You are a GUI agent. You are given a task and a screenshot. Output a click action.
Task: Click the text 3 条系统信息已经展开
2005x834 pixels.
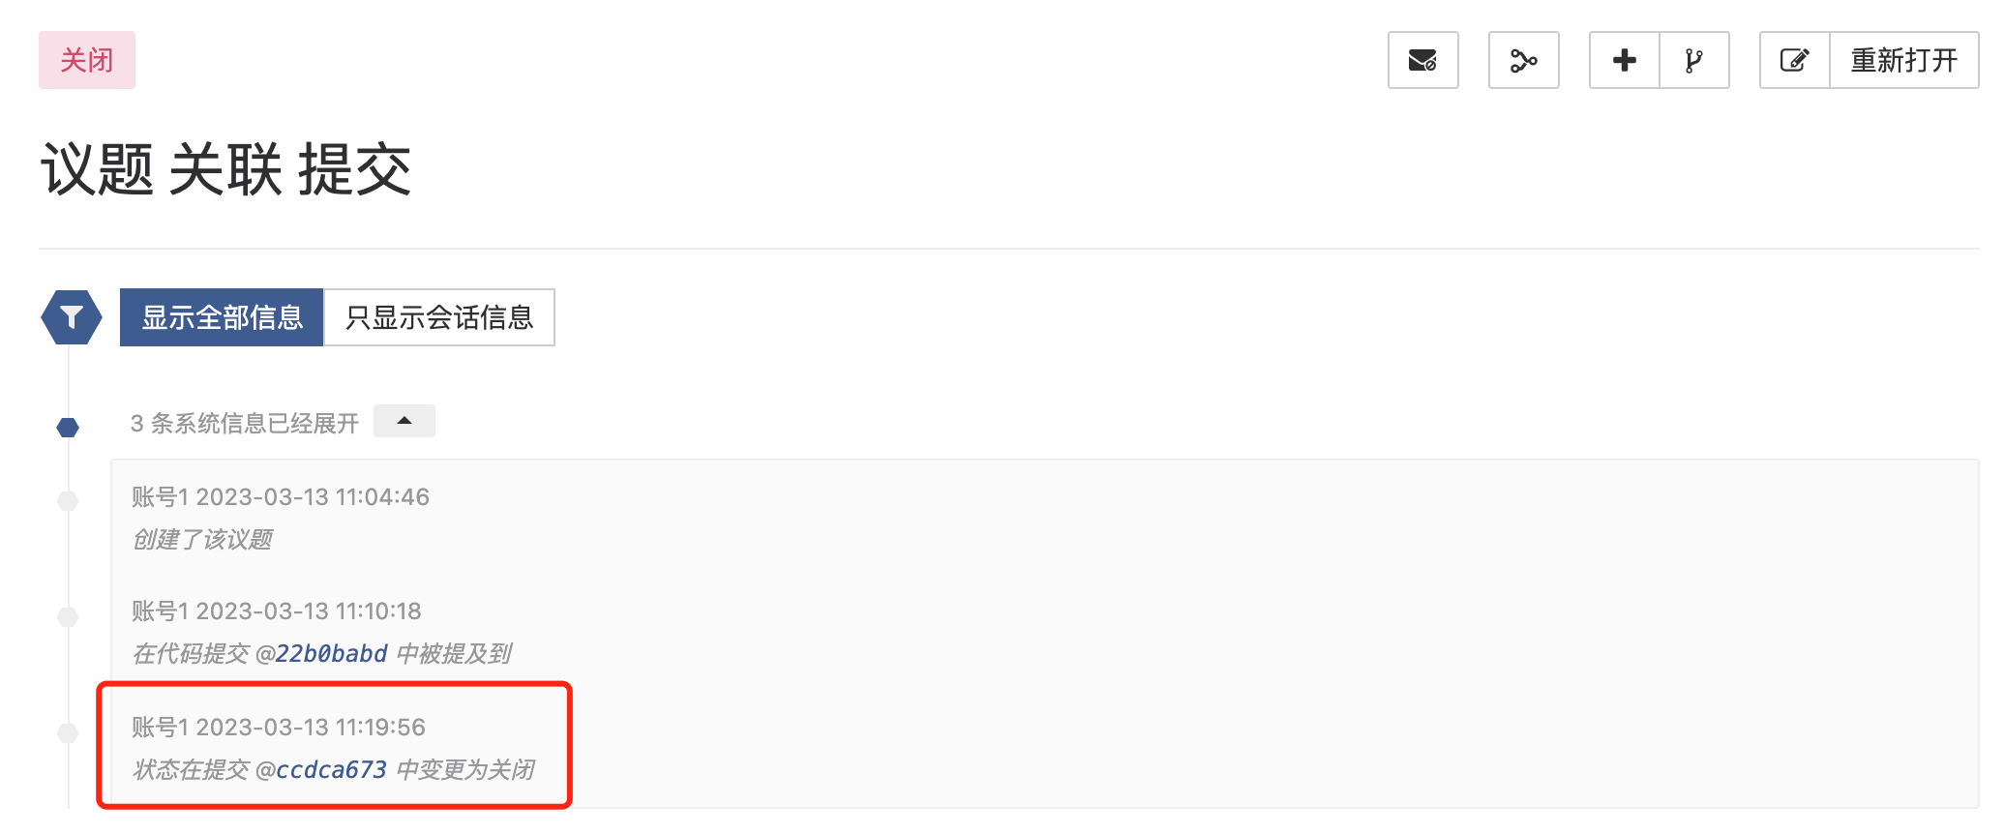[x=243, y=421]
